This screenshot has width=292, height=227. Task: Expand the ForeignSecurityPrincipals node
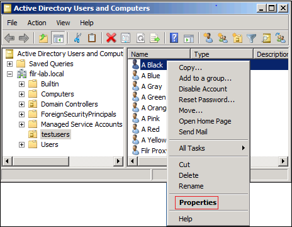click(21, 114)
